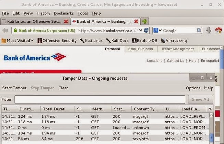Follow the Contact Us link
The image size is (224, 144).
(176, 61)
